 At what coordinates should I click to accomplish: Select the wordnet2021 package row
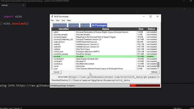point(105,59)
